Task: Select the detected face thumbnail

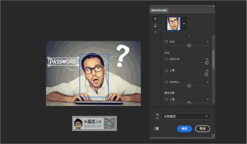Action: tap(174, 24)
